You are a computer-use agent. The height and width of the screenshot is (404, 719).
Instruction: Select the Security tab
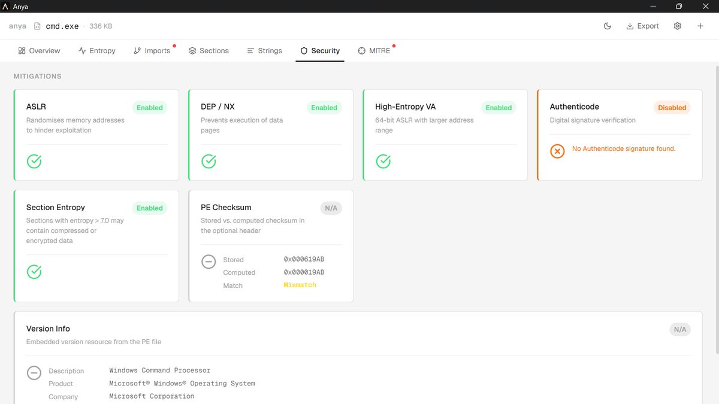[320, 51]
